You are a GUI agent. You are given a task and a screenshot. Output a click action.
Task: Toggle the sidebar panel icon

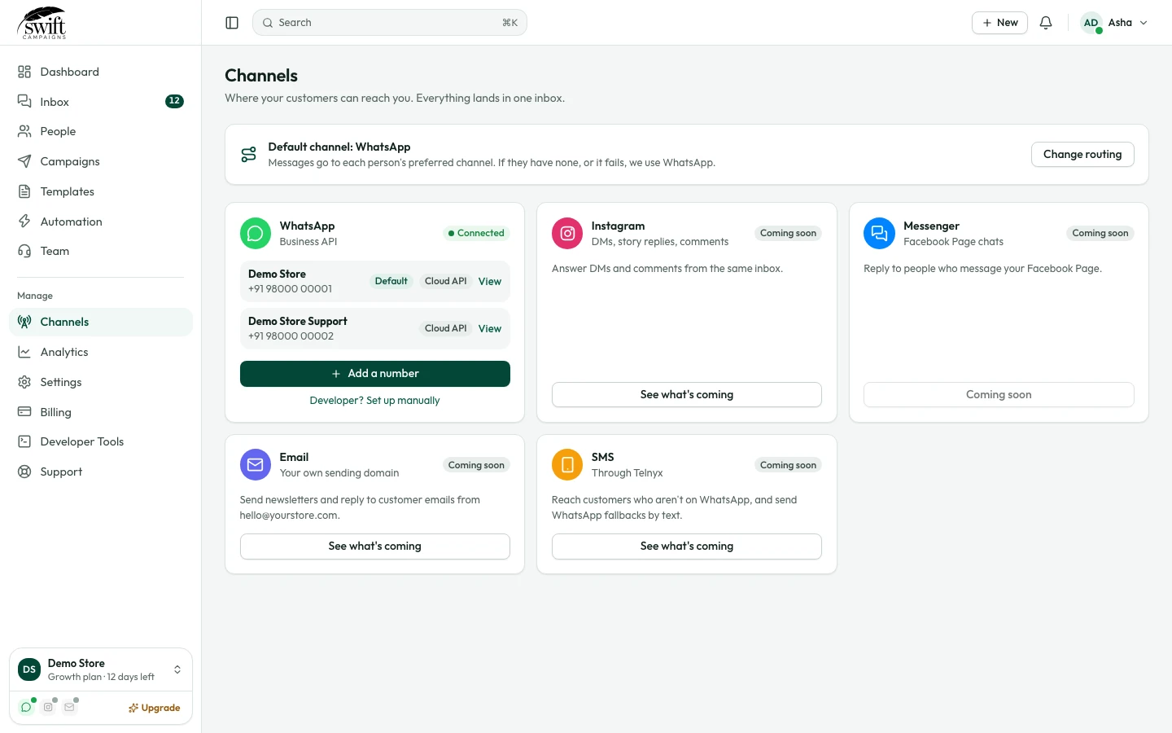click(x=232, y=23)
